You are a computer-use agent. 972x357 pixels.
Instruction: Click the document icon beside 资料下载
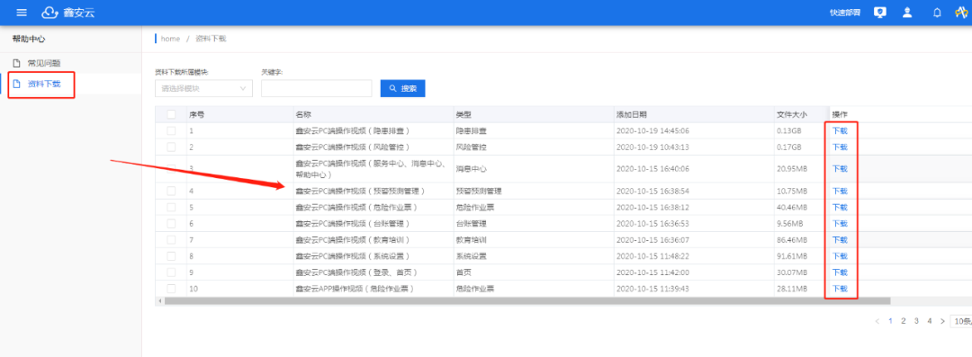point(17,84)
